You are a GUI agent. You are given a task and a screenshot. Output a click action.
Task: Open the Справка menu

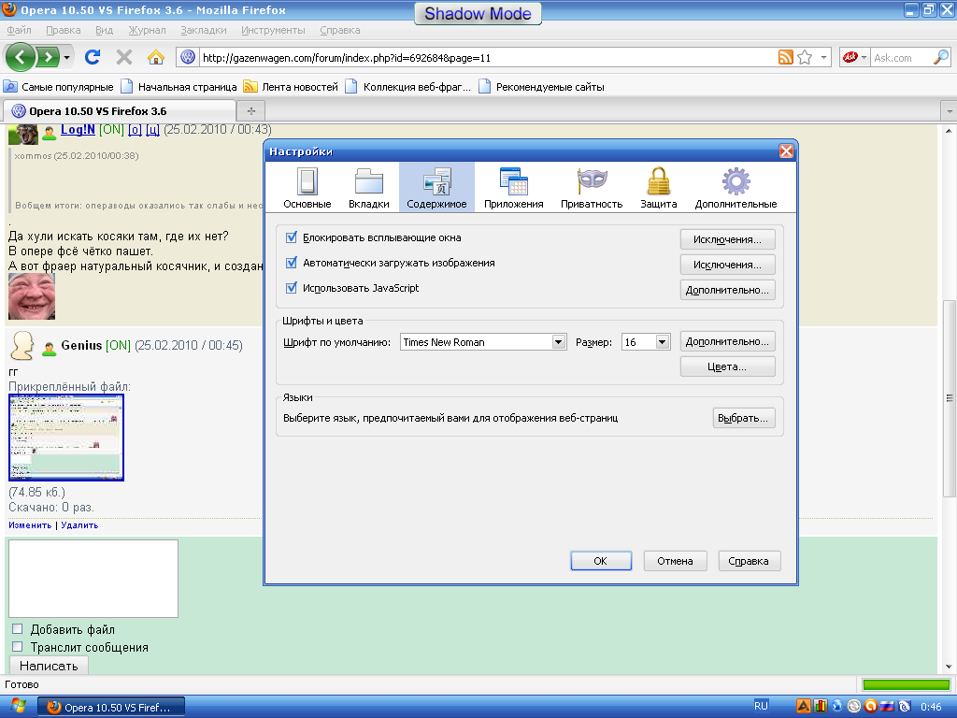[x=340, y=30]
